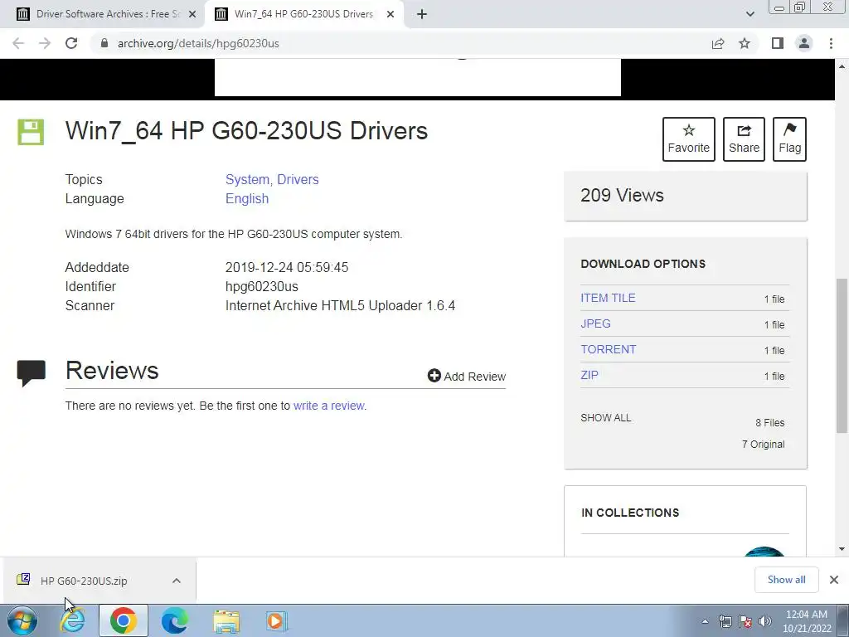Close the Win7_64 HP G60-230US tab
Screen dimensions: 849x637
pyautogui.click(x=391, y=14)
